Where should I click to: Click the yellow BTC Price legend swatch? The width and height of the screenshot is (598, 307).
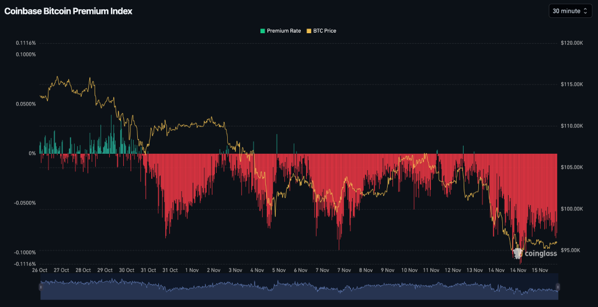click(310, 31)
